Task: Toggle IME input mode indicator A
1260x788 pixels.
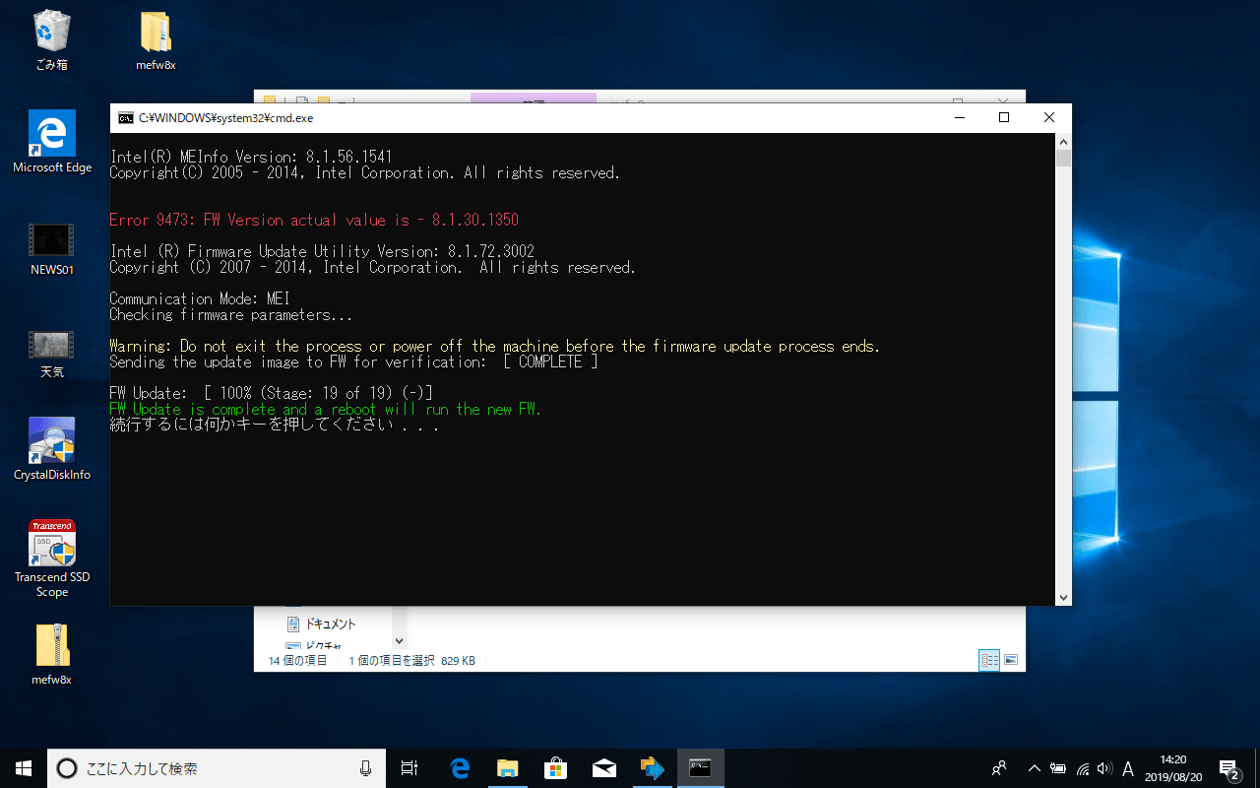Action: pos(1128,768)
